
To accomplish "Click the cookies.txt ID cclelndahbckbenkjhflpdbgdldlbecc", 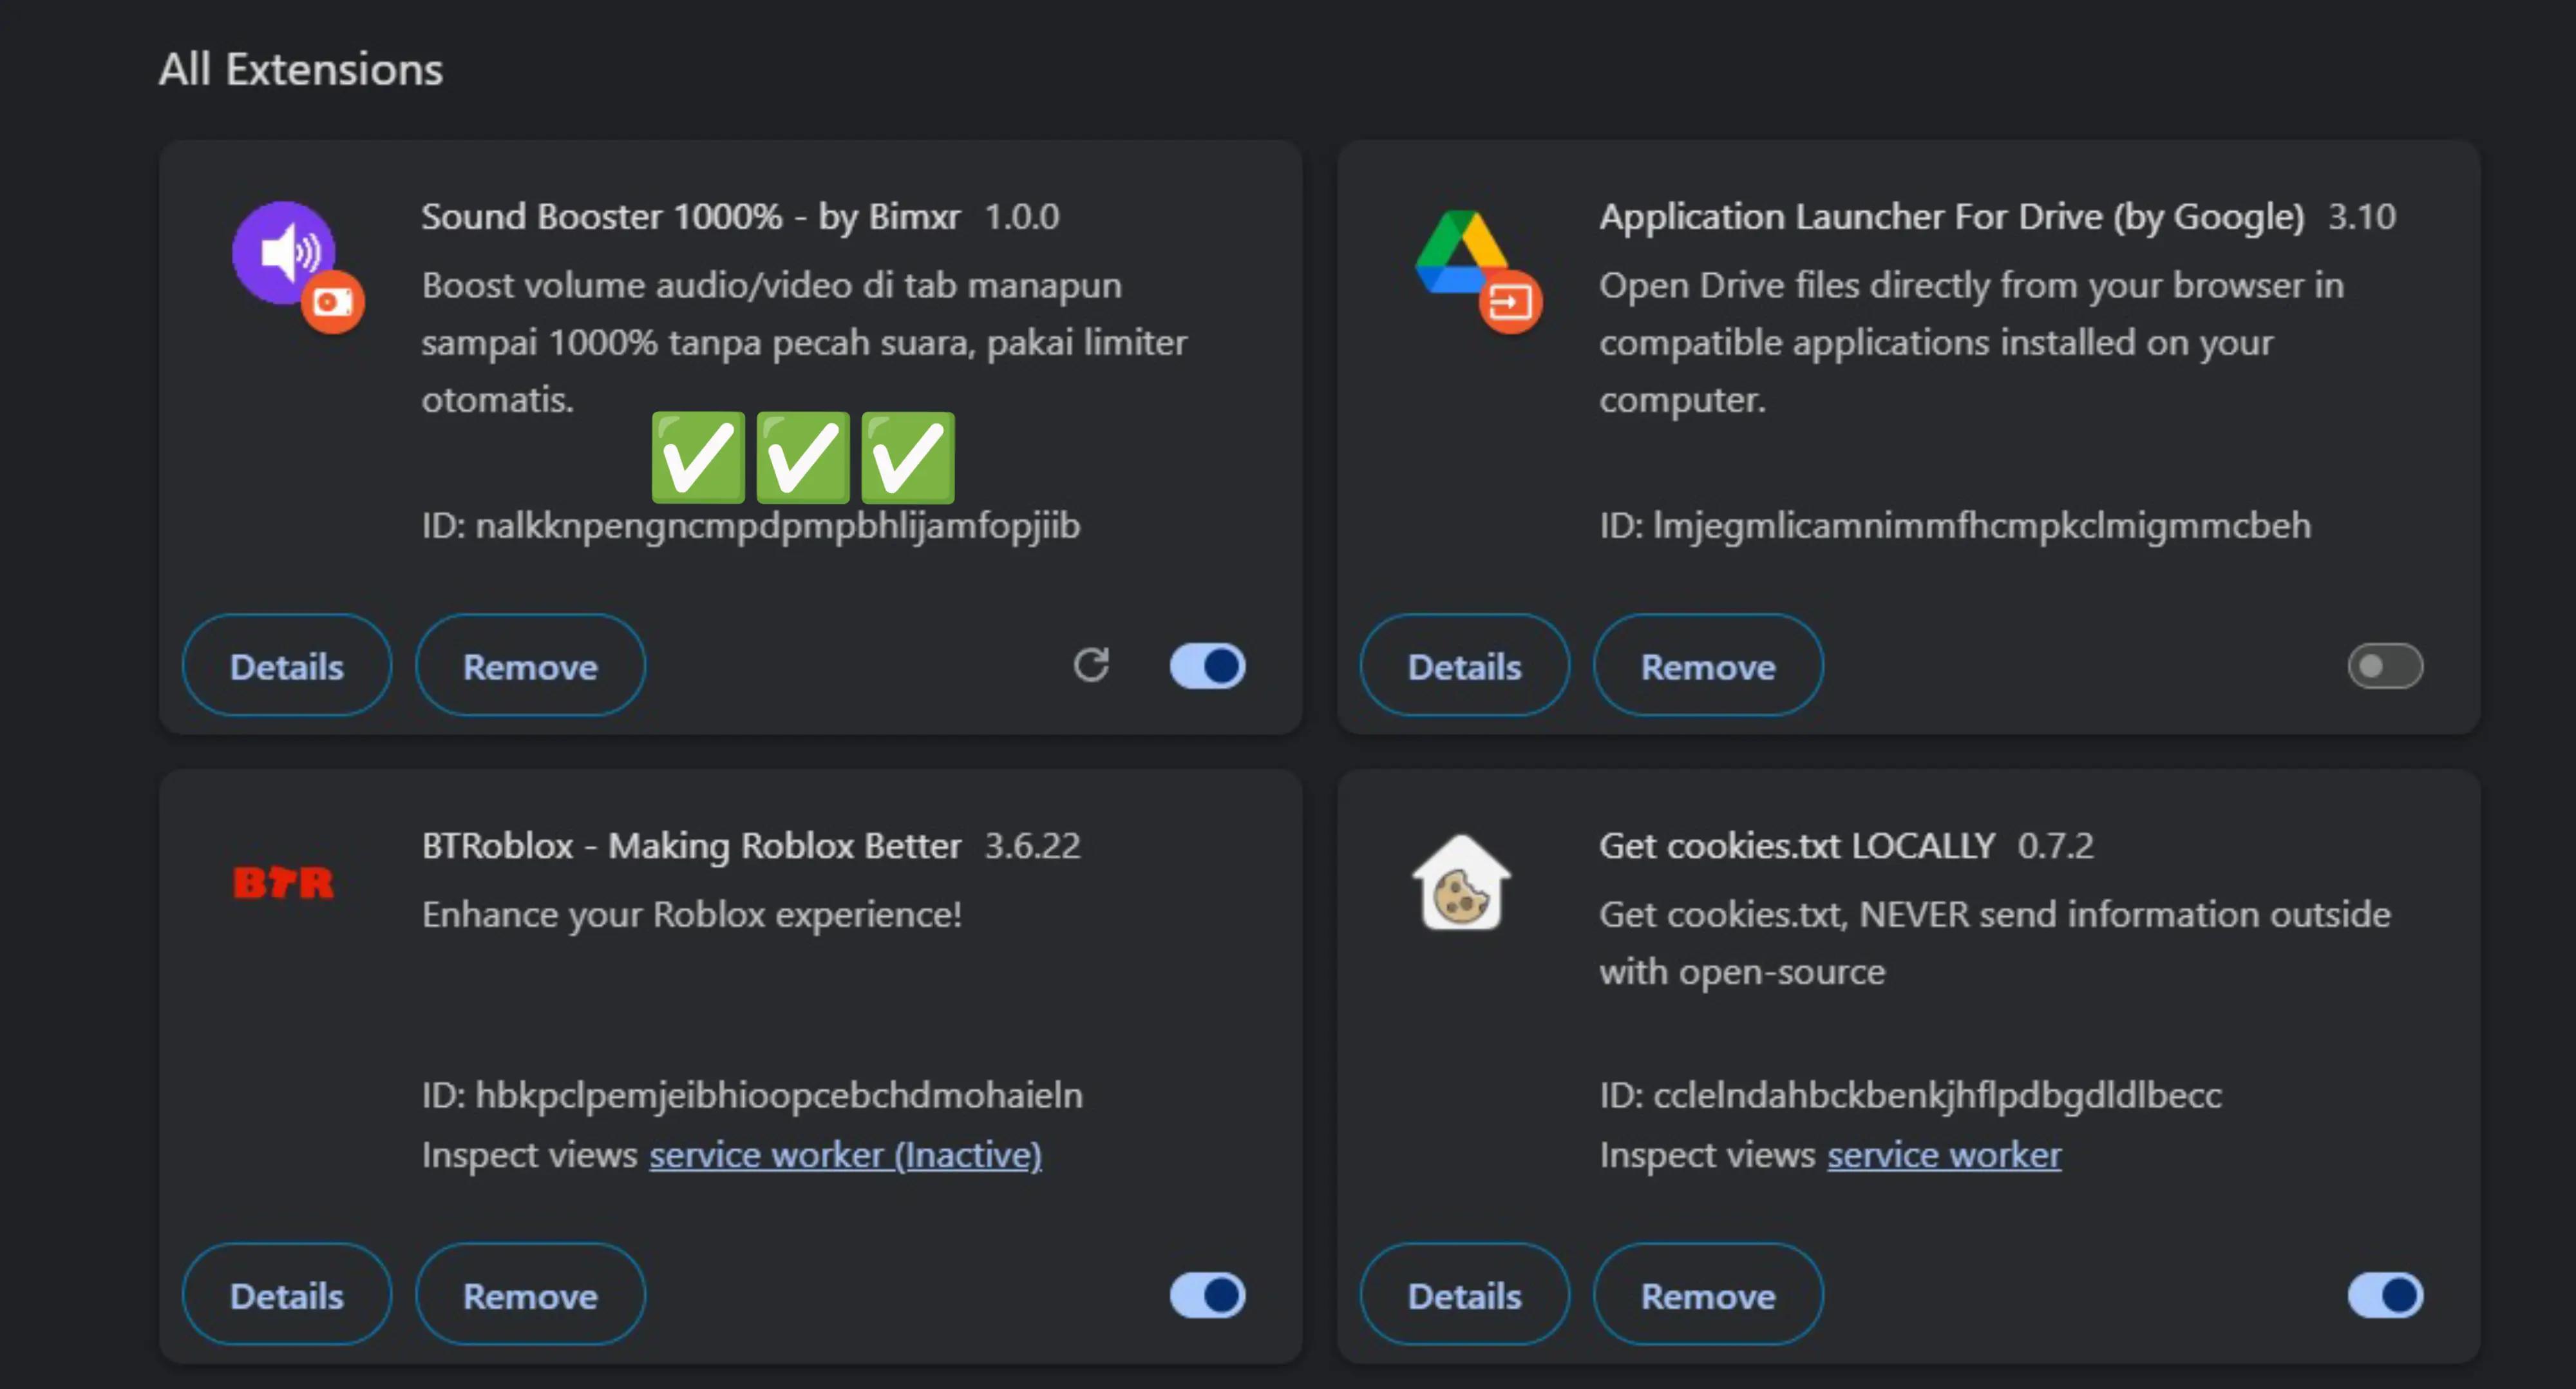I will pos(1937,1095).
